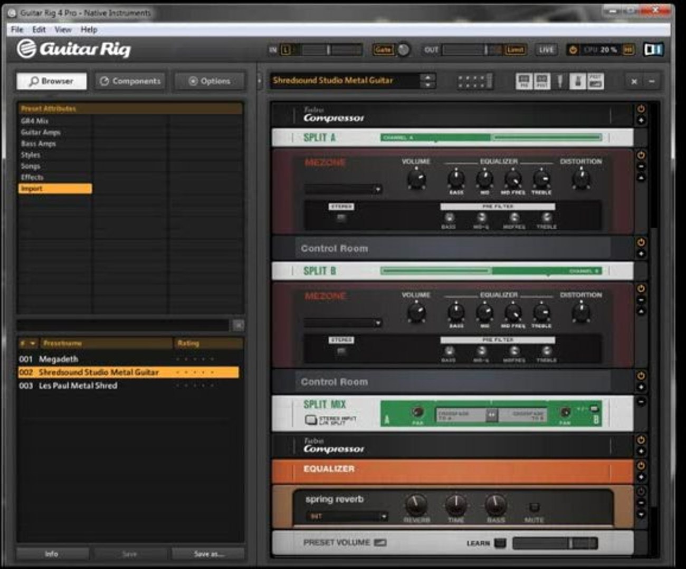Select the Megadeth preset
This screenshot has height=569, width=686.
(129, 359)
